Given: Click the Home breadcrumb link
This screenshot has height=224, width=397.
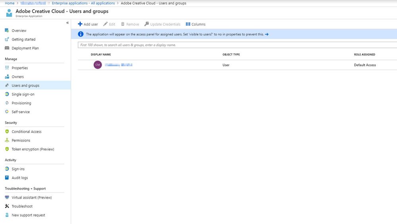Looking at the screenshot, I should point(10,3).
